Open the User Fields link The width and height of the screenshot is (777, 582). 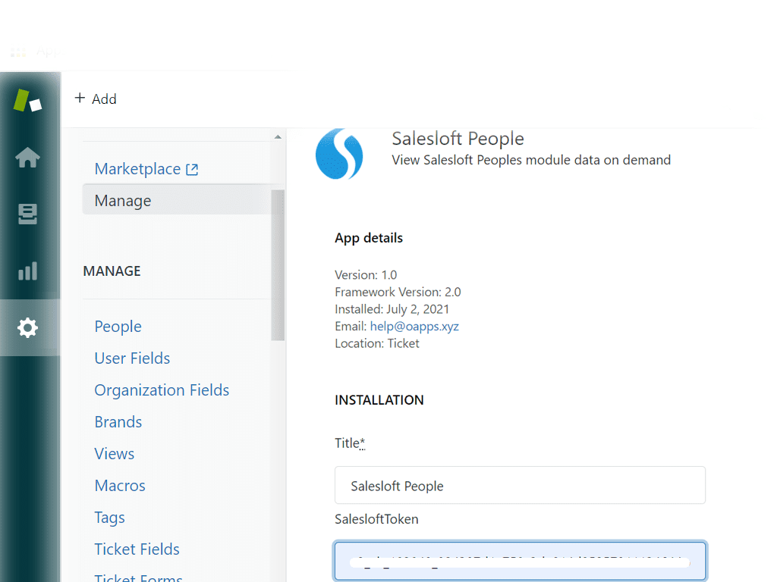coord(132,358)
